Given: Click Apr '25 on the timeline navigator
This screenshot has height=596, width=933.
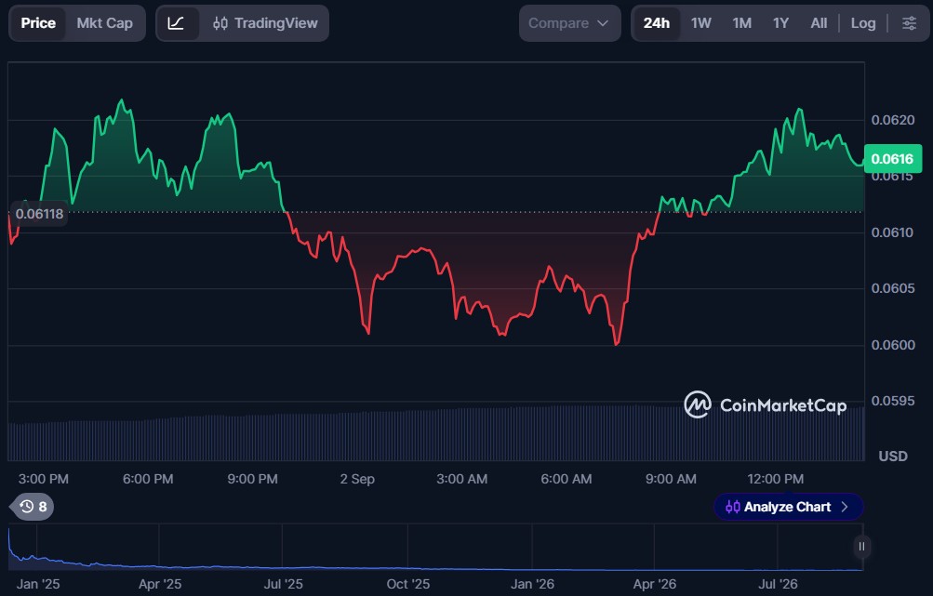Looking at the screenshot, I should click(159, 584).
